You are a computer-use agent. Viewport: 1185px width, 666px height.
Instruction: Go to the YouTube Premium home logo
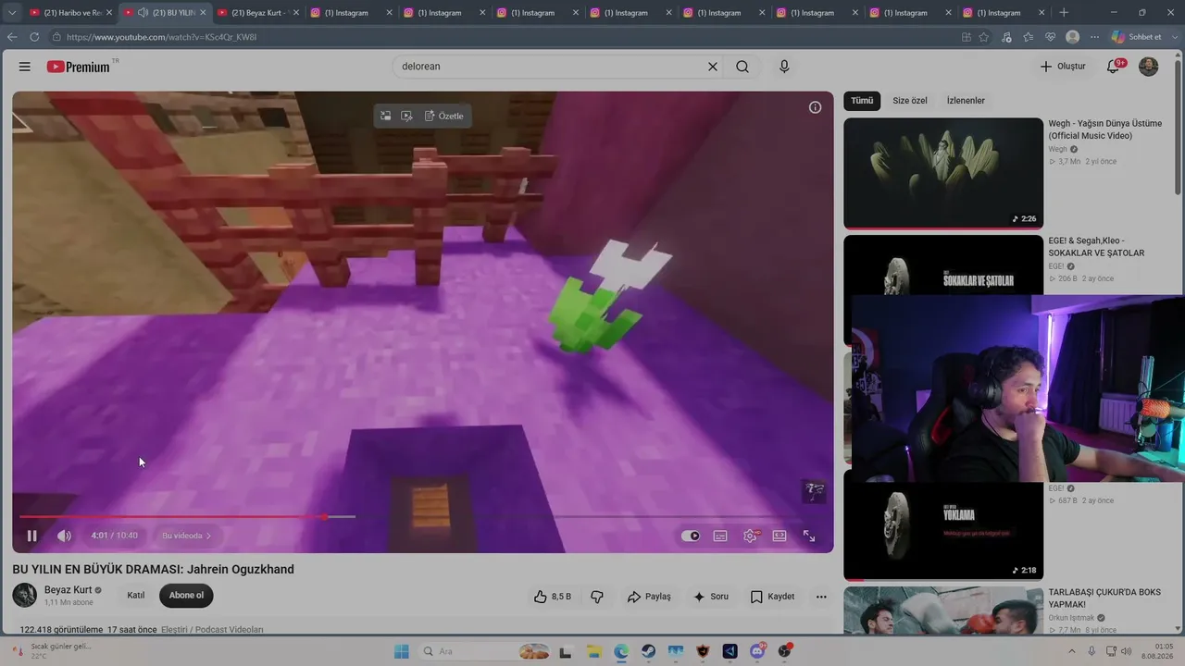[79, 67]
